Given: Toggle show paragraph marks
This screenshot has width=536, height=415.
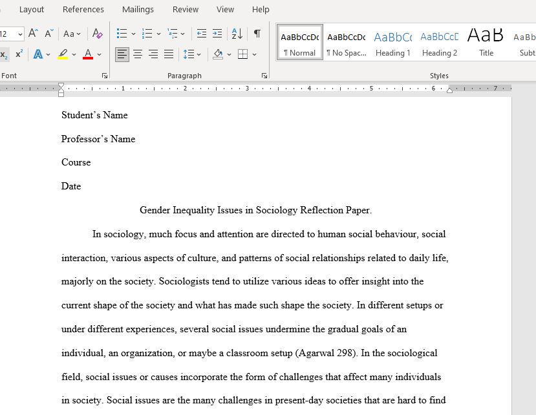Looking at the screenshot, I should coord(257,34).
